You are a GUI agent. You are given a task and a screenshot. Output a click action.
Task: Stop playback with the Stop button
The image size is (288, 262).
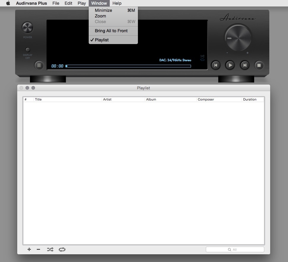pos(259,65)
